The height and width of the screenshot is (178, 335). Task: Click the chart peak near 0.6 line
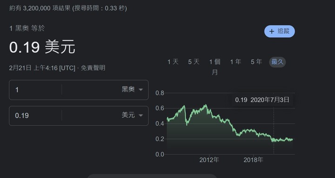pos(205,105)
